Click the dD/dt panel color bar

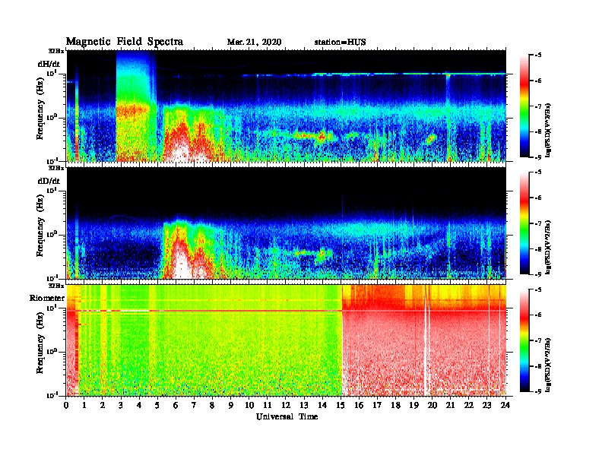pos(524,223)
